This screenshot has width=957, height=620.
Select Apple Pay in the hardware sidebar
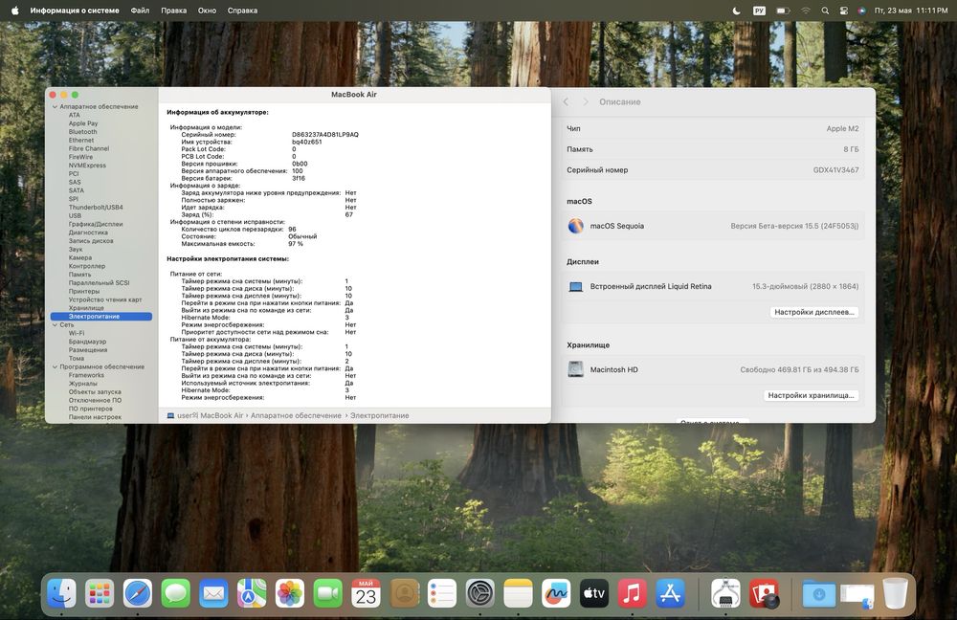tap(83, 123)
